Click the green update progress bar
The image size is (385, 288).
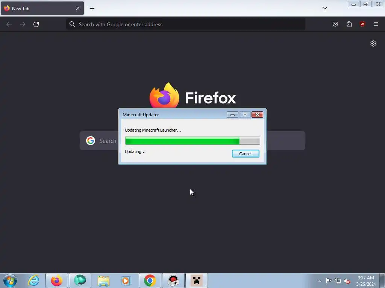tap(192, 141)
